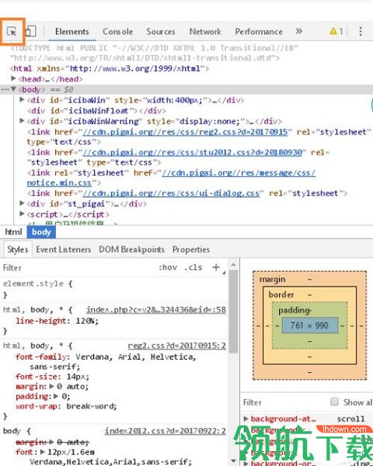The width and height of the screenshot is (373, 466).
Task: Click the line-height: 120% declaration
Action: pyautogui.click(x=57, y=321)
